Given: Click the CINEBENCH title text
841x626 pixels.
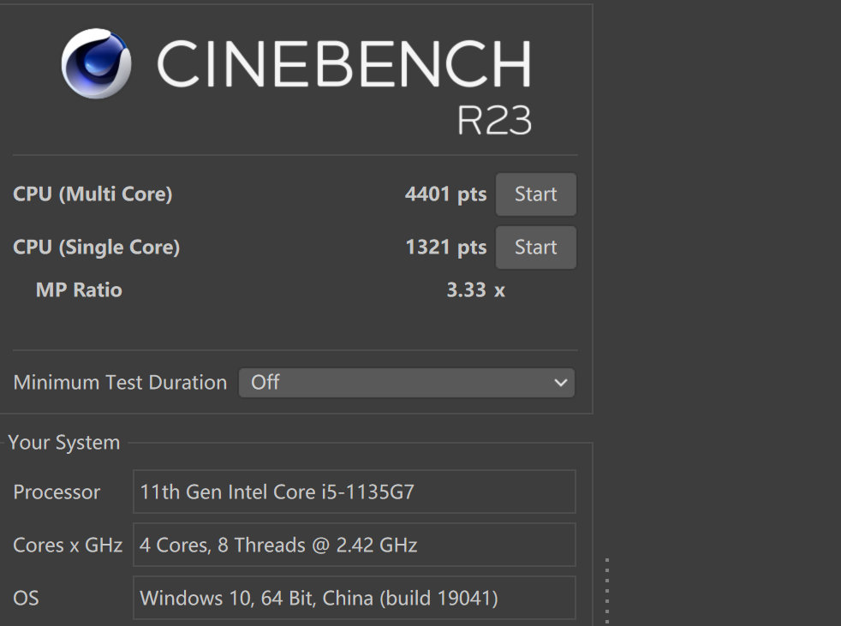Looking at the screenshot, I should (x=343, y=64).
